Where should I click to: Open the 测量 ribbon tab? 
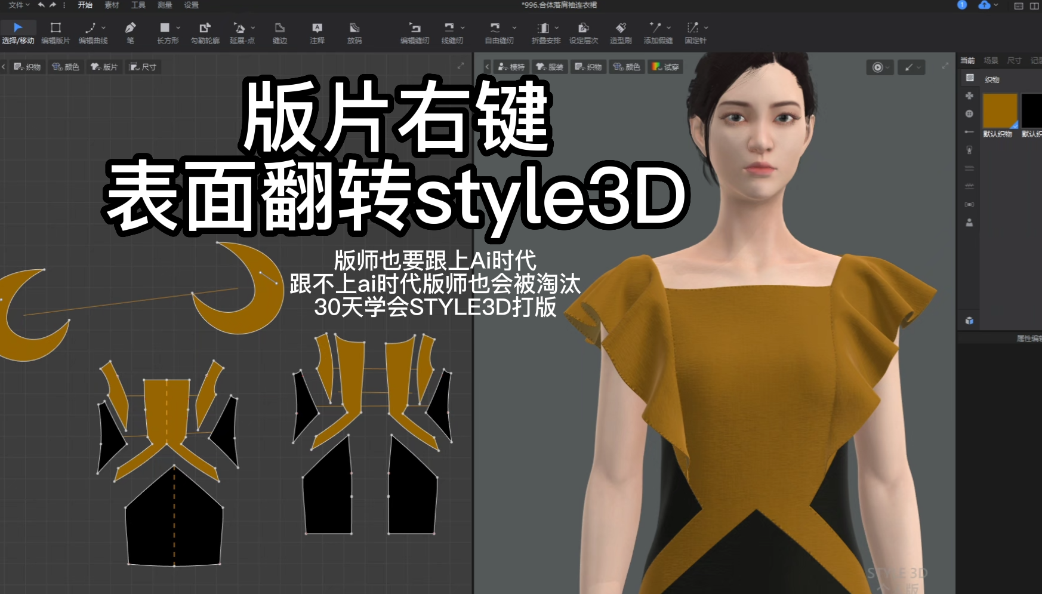pos(165,5)
